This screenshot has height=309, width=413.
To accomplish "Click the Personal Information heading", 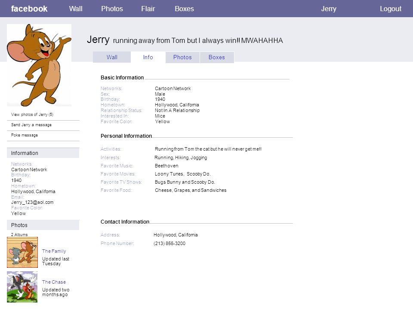I will click(x=126, y=136).
